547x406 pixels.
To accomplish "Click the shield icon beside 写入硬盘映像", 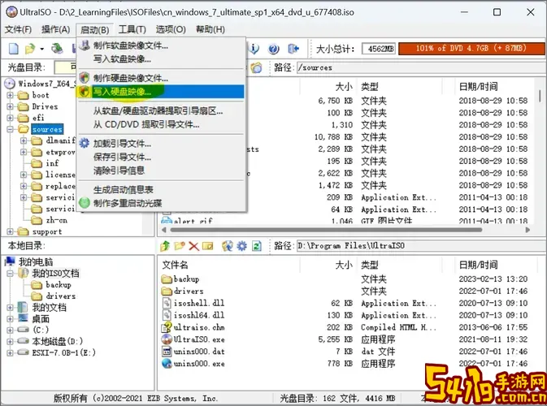I will [84, 92].
